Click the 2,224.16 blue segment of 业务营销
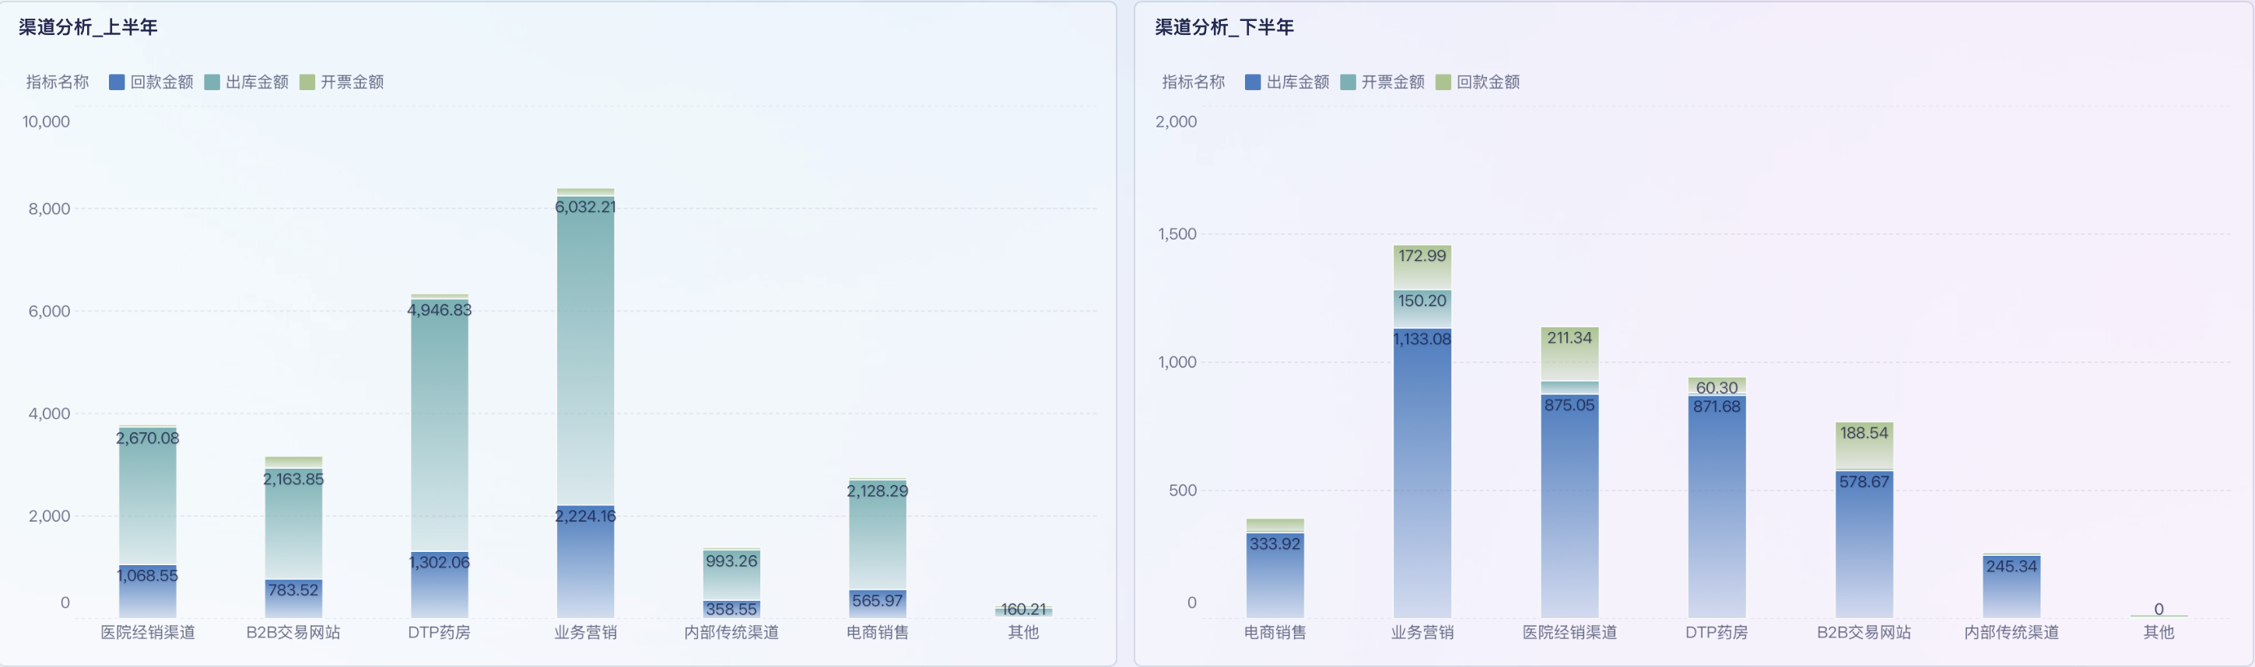The height and width of the screenshot is (667, 2255). tap(585, 561)
